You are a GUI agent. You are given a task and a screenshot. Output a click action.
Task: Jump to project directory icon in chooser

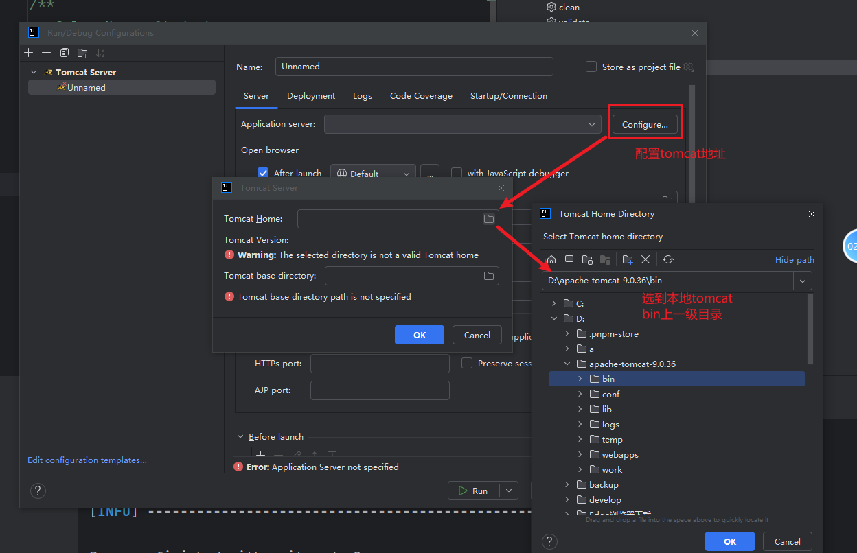(x=587, y=259)
